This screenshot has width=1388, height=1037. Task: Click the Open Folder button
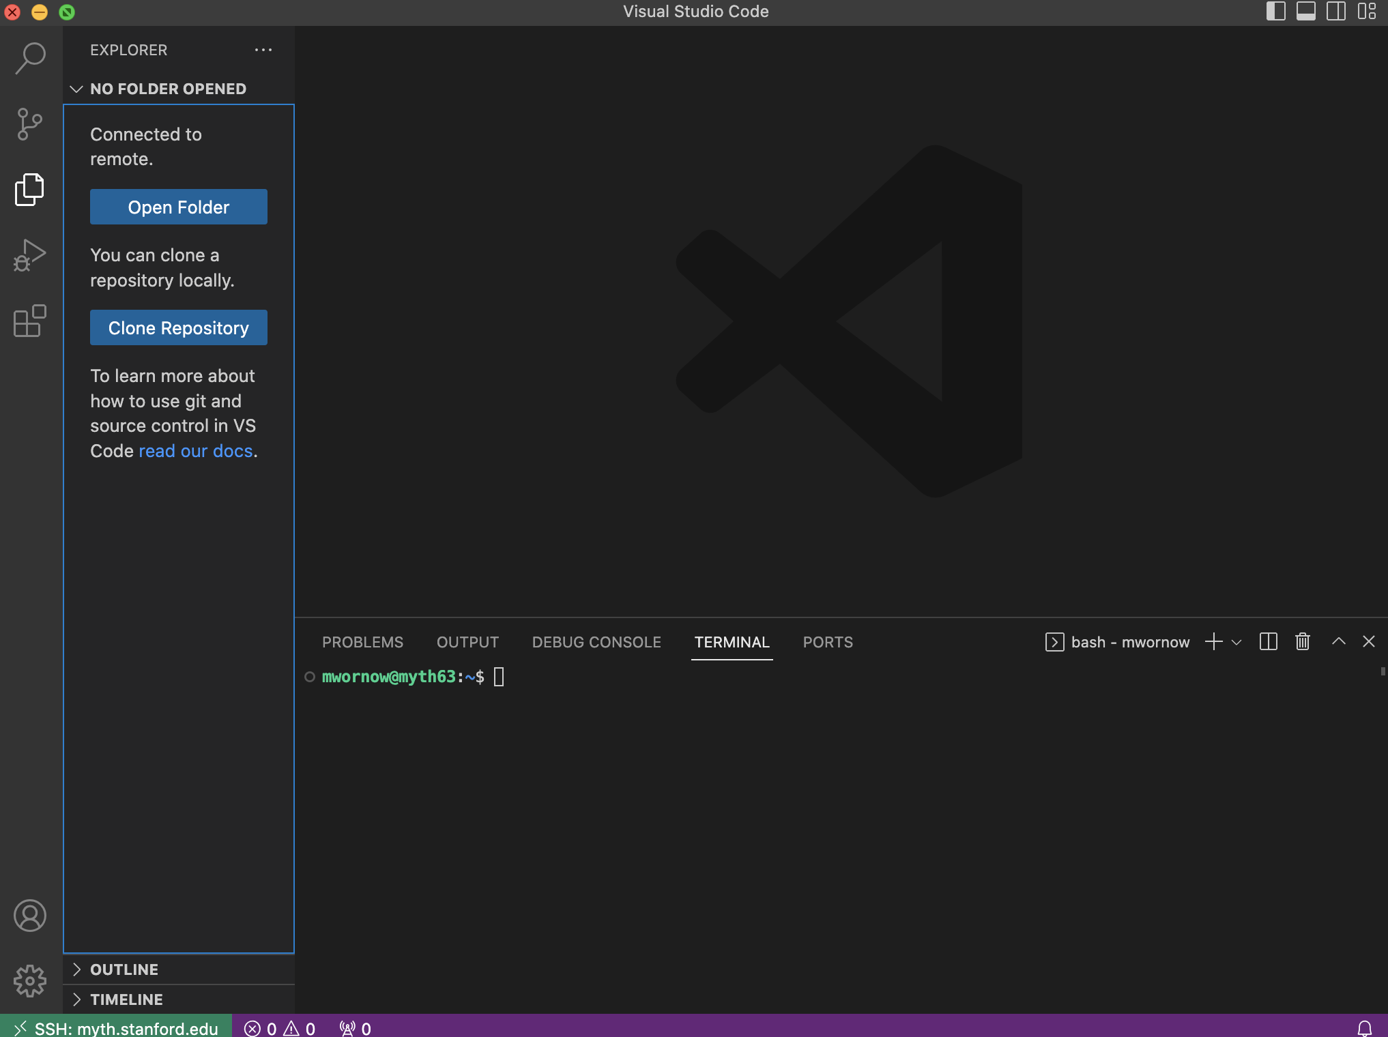pyautogui.click(x=179, y=207)
